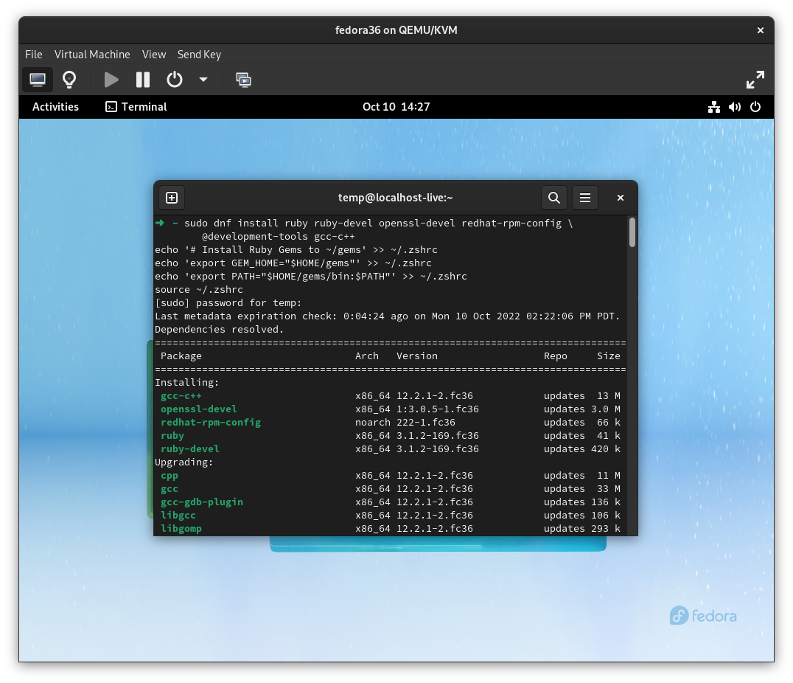Click the Package column header
This screenshot has height=683, width=793.
pyautogui.click(x=181, y=356)
